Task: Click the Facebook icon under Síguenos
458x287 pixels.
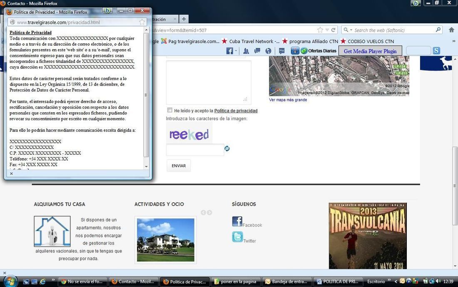Action: click(x=237, y=222)
